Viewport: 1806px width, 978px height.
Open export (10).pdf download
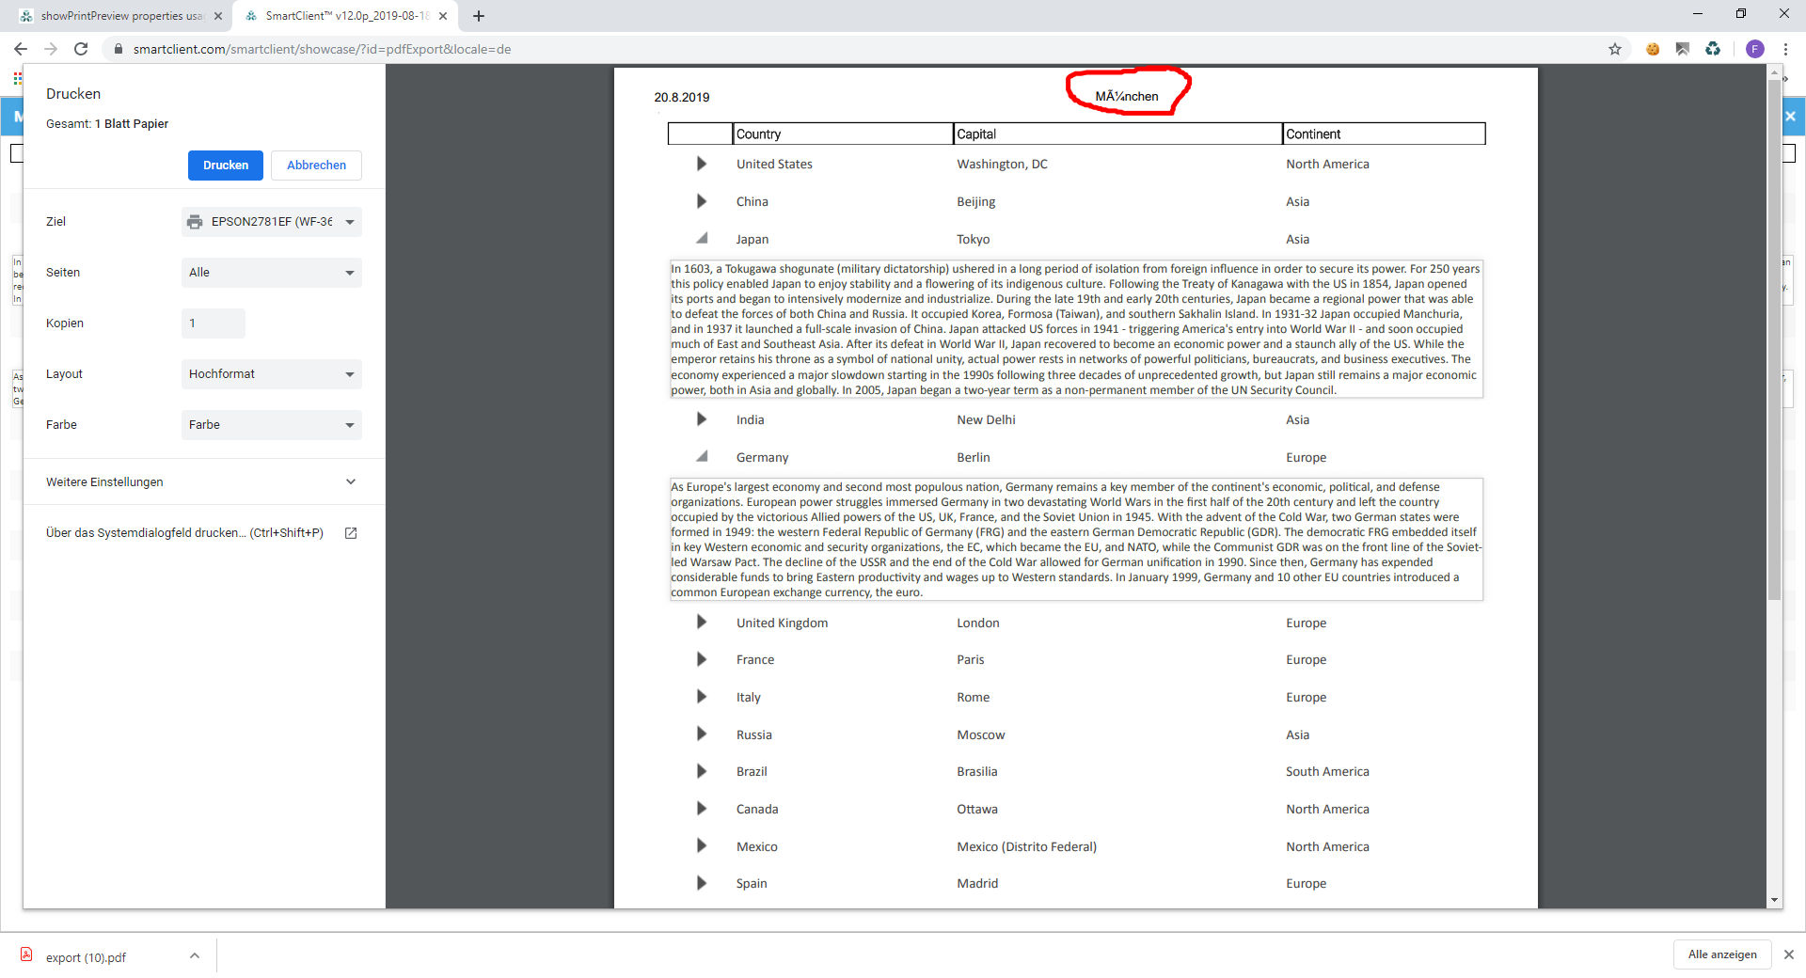click(86, 957)
